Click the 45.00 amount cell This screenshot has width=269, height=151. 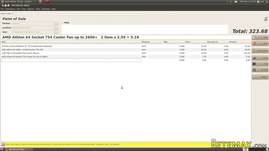247,46
